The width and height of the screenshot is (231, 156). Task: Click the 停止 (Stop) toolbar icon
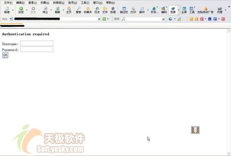[x=46, y=8]
